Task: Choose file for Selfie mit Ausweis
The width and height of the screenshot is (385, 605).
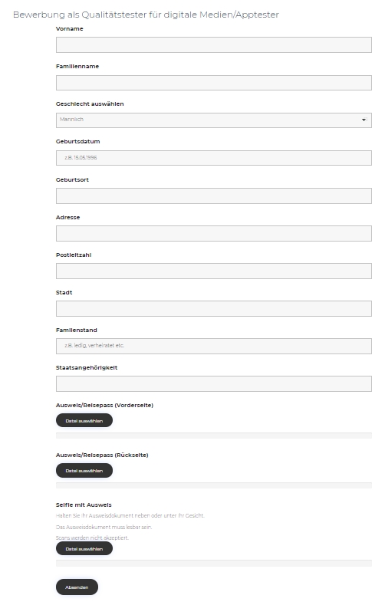Action: point(84,548)
